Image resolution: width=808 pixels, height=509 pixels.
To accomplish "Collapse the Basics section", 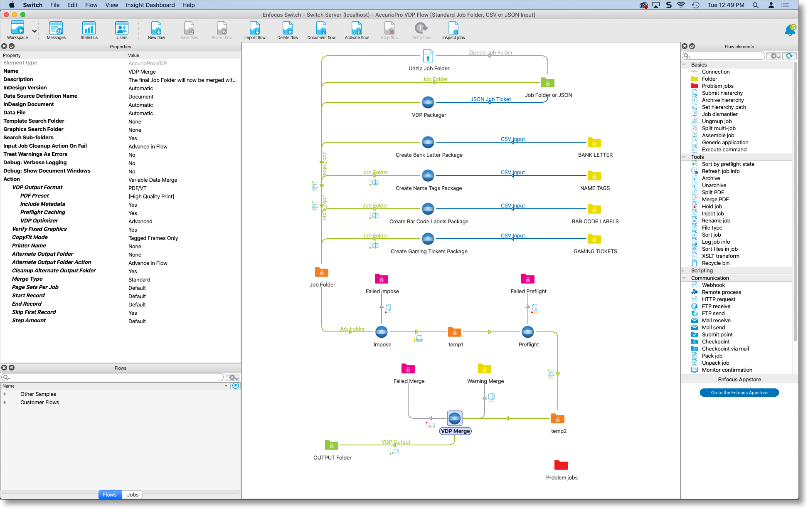I will click(684, 64).
